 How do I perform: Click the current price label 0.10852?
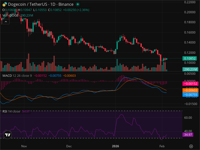189,58
